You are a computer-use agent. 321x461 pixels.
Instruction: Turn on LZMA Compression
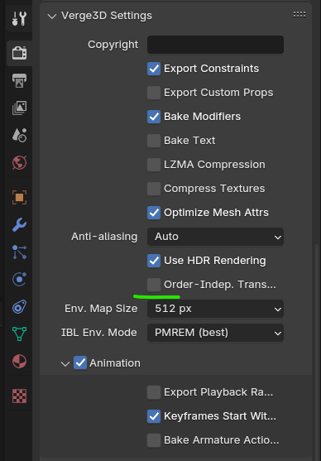(154, 165)
